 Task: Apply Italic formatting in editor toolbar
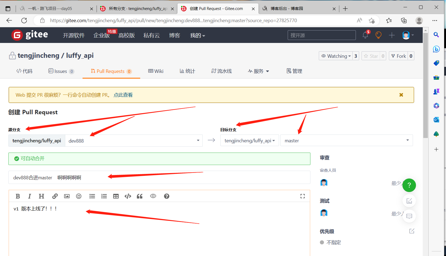(29, 196)
